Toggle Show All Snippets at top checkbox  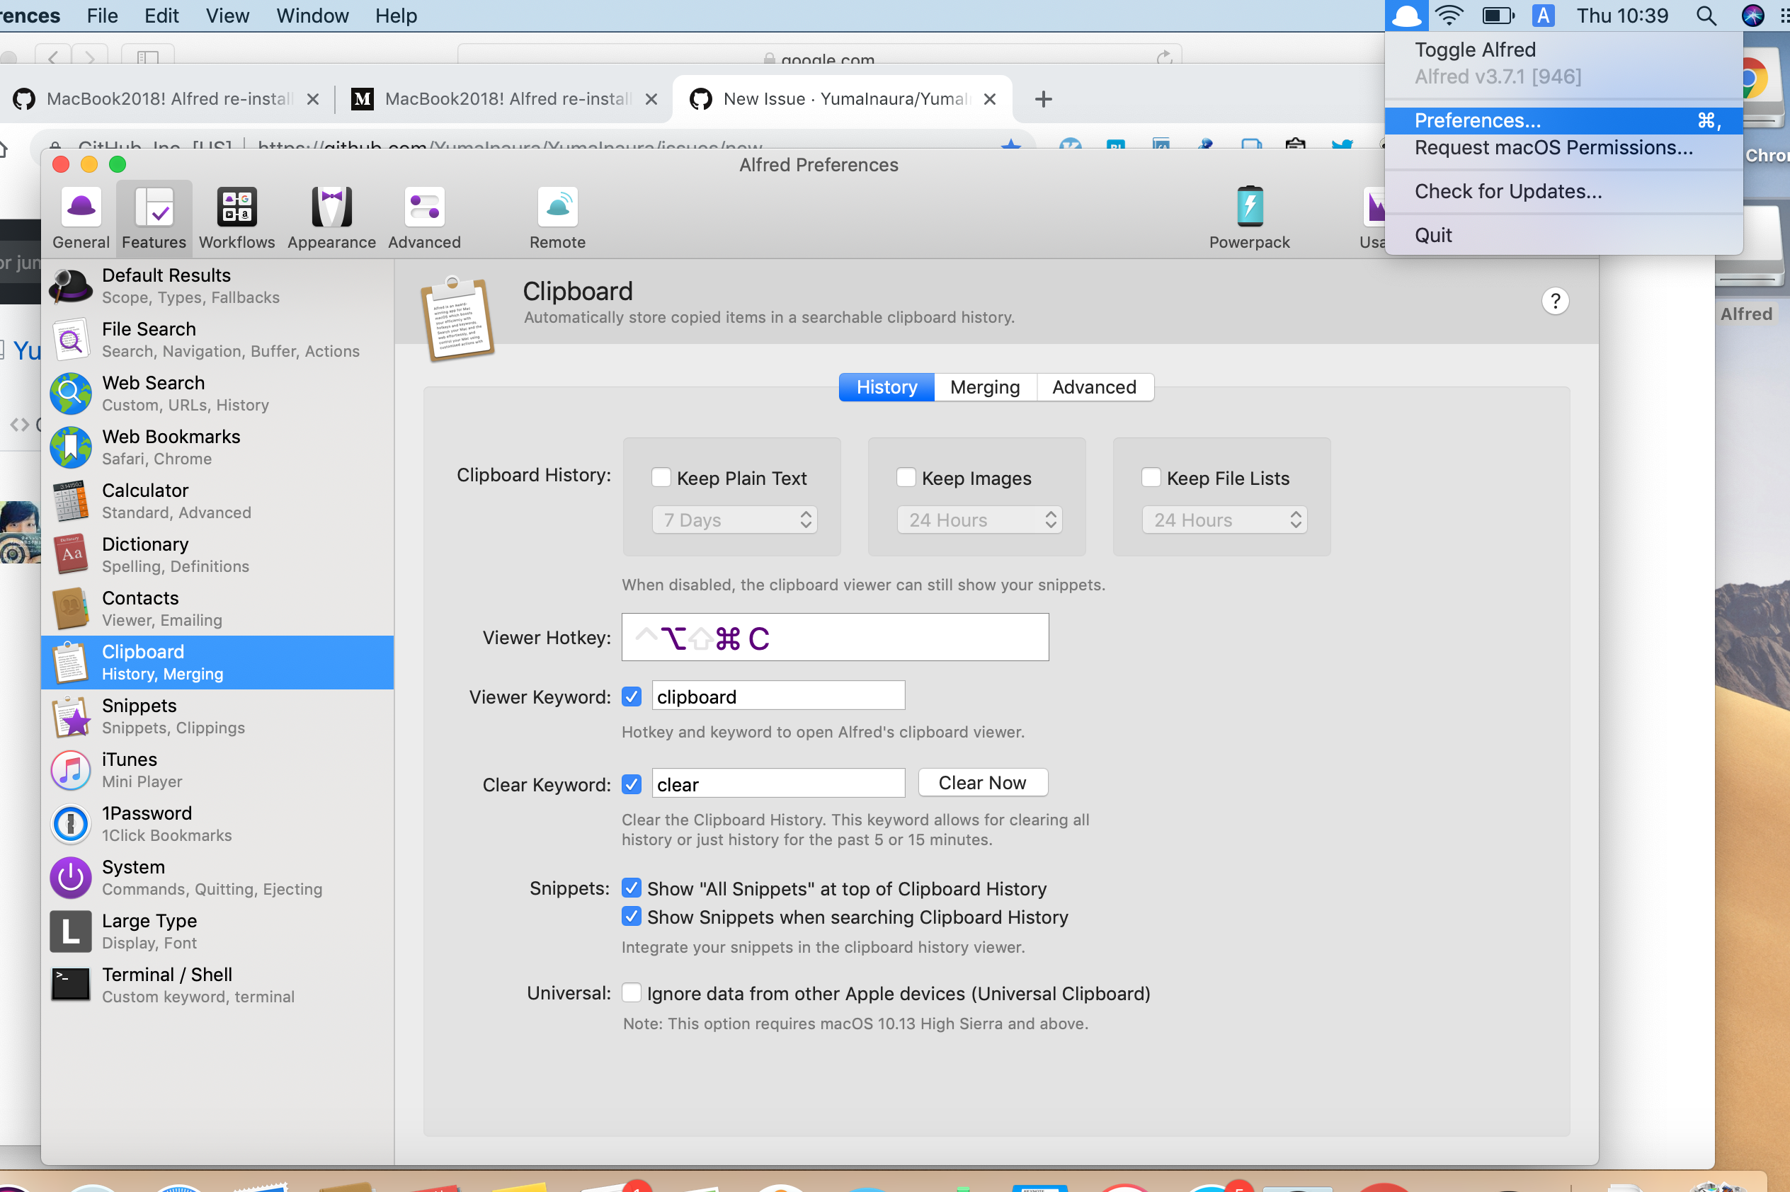coord(631,888)
